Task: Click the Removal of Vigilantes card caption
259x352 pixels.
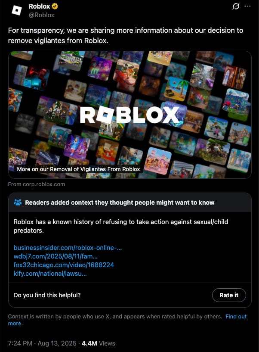Action: pos(78,169)
